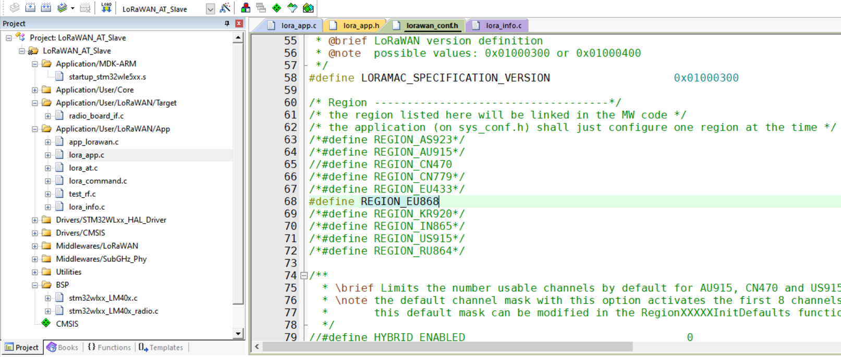
Task: Expand the lora_command.c file node
Action: click(48, 181)
